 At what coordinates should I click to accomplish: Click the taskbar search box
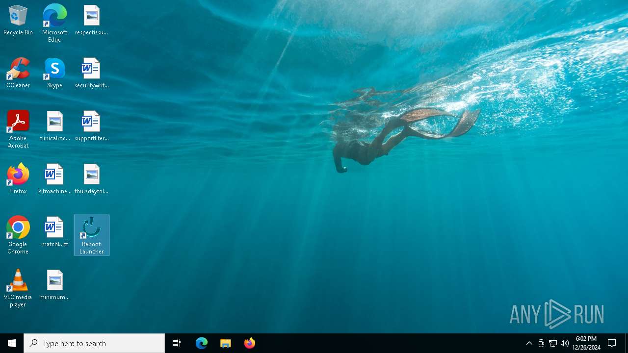click(x=94, y=343)
